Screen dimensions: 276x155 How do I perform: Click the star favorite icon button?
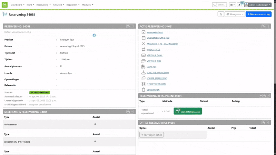[x=221, y=14]
